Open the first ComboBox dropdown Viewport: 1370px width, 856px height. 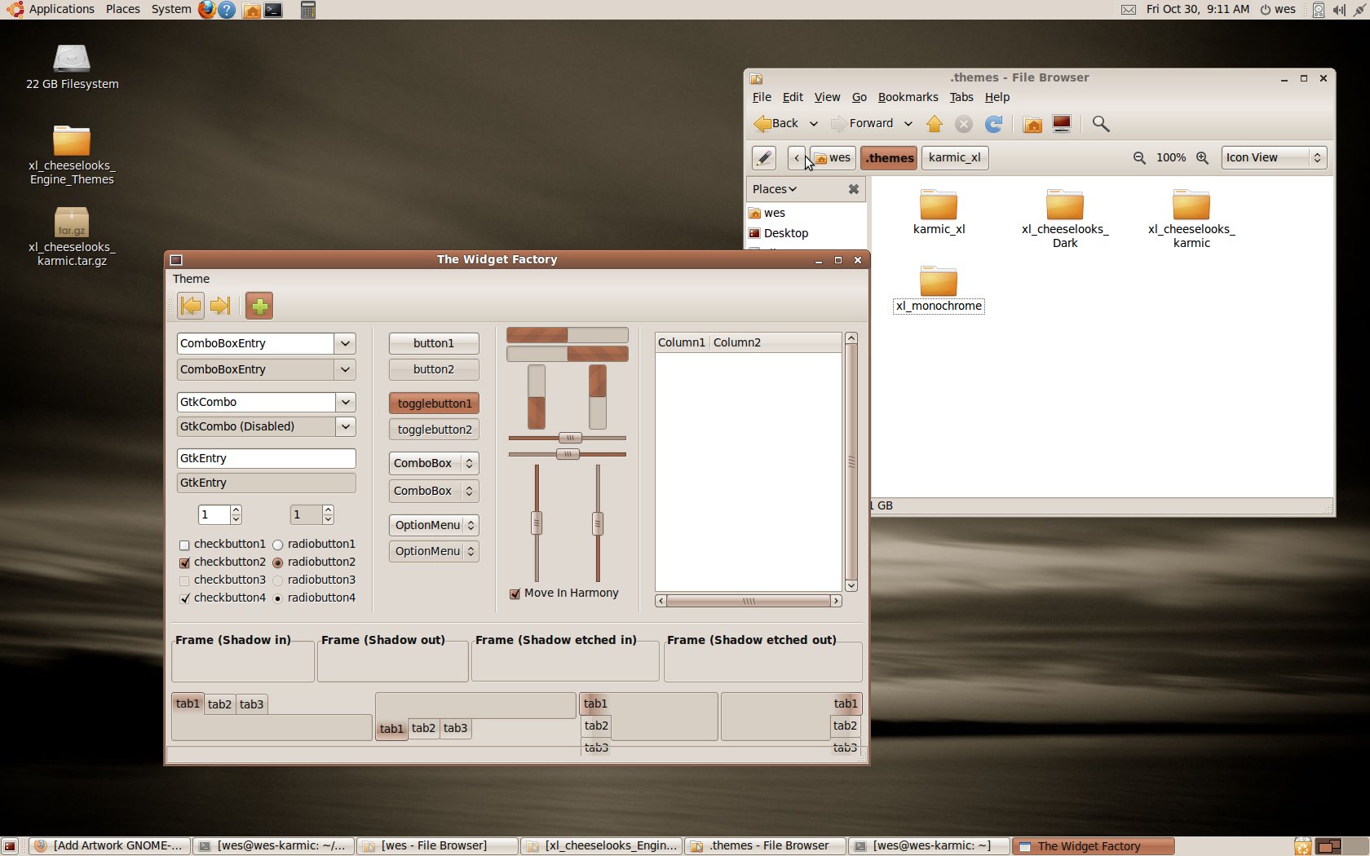pos(434,463)
